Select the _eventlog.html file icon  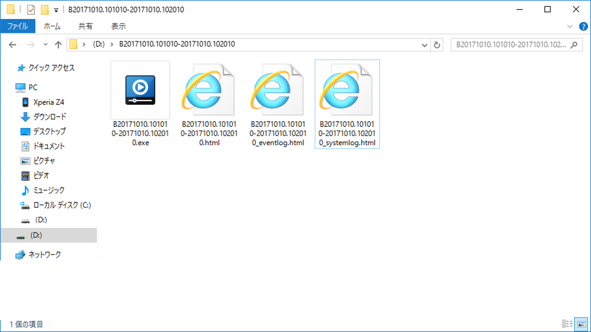tap(278, 90)
